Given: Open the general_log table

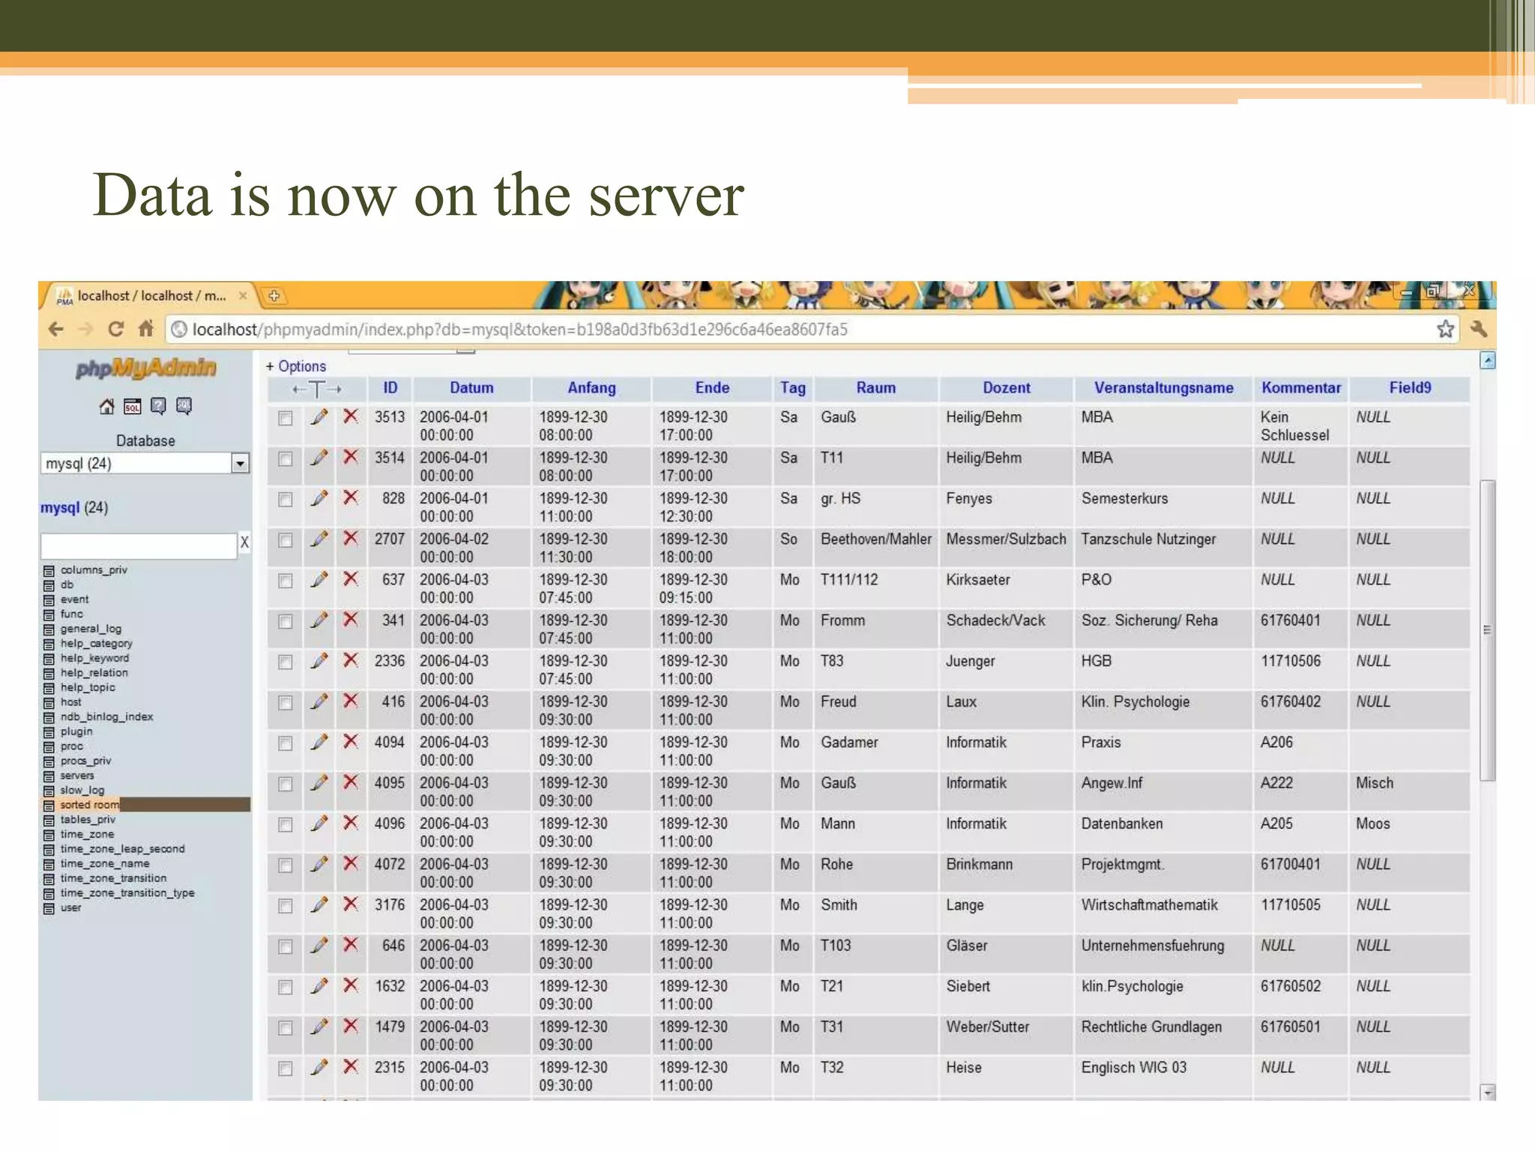Looking at the screenshot, I should (x=91, y=629).
